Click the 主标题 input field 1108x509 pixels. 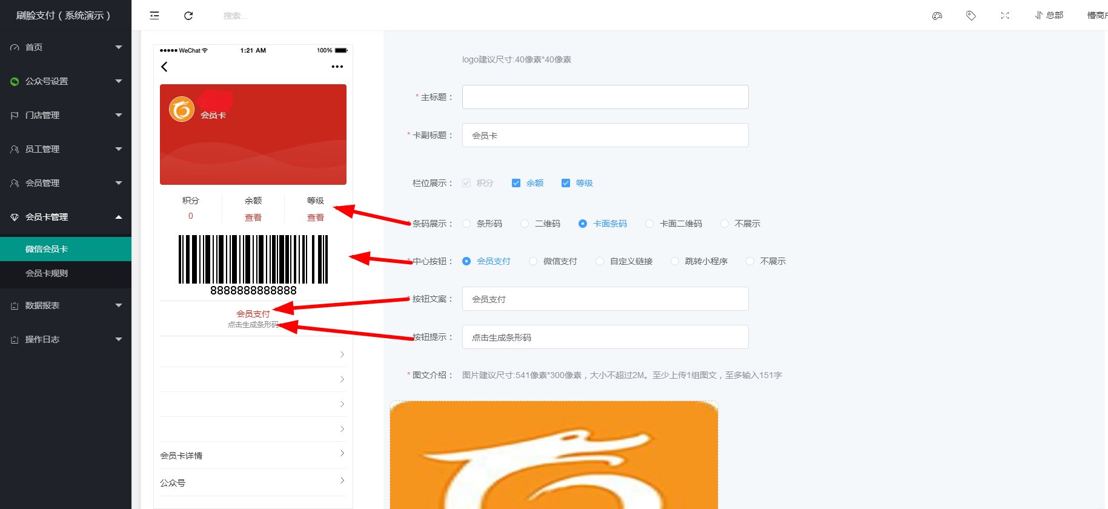pyautogui.click(x=605, y=97)
